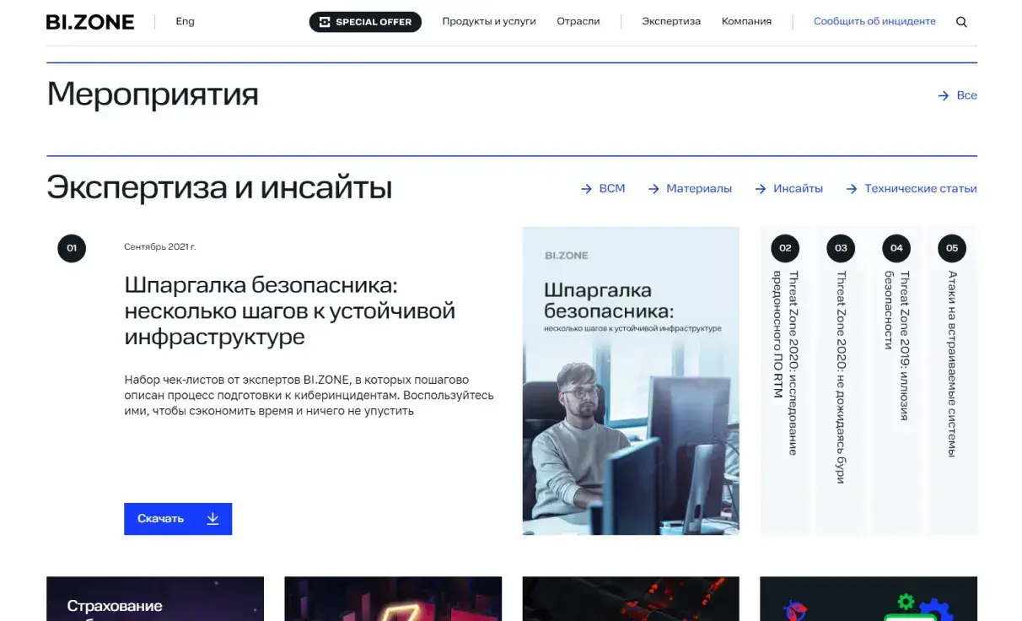Open Продукты и услуги menu
This screenshot has height=621, width=1022.
pyautogui.click(x=489, y=21)
